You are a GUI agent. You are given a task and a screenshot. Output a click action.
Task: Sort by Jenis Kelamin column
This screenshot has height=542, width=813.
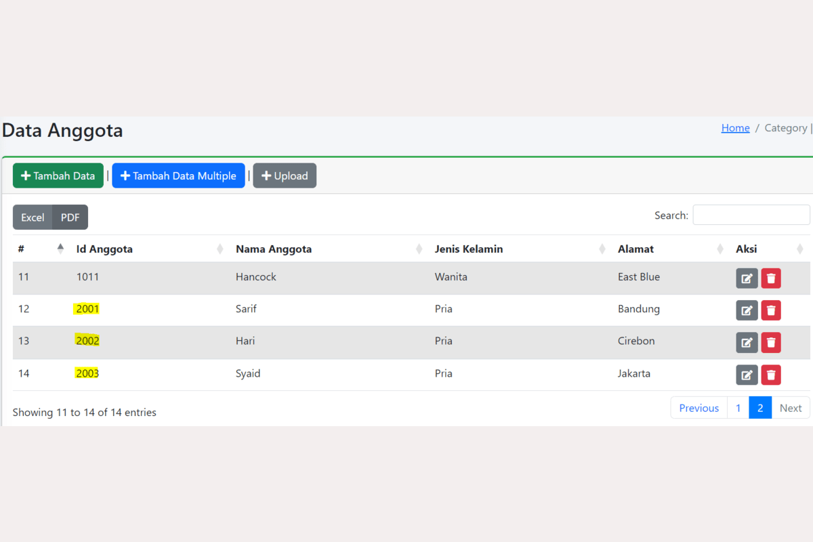[x=469, y=249]
